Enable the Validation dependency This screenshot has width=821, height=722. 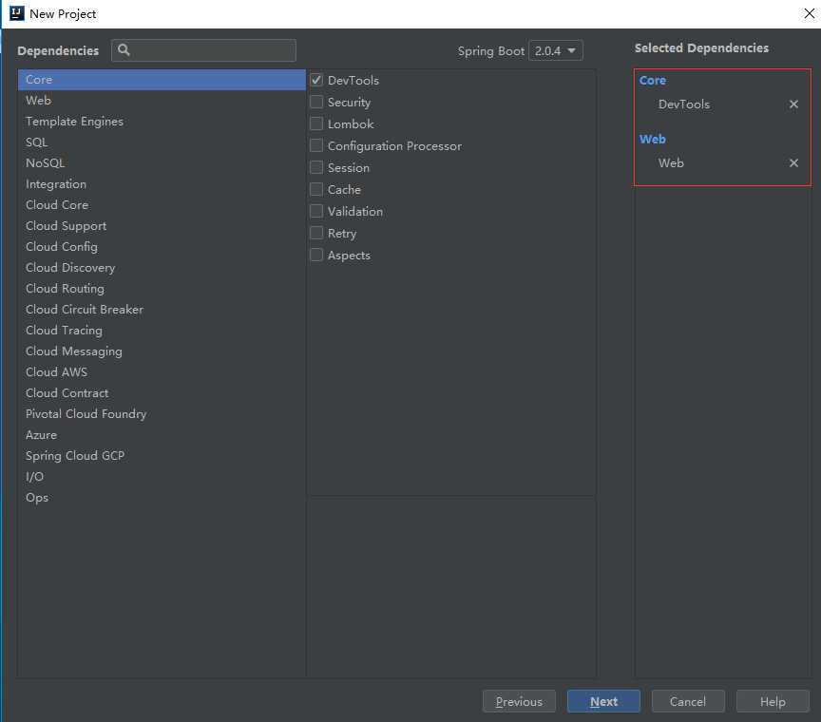point(316,212)
